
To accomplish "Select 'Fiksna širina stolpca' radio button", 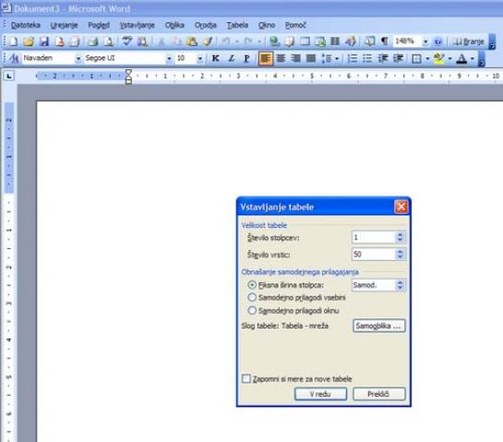I will click(252, 285).
